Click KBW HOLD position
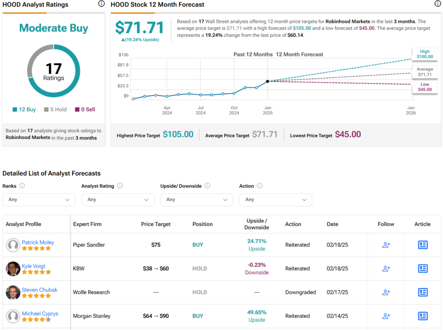Image resolution: width=443 pixels, height=330 pixels. 200,269
